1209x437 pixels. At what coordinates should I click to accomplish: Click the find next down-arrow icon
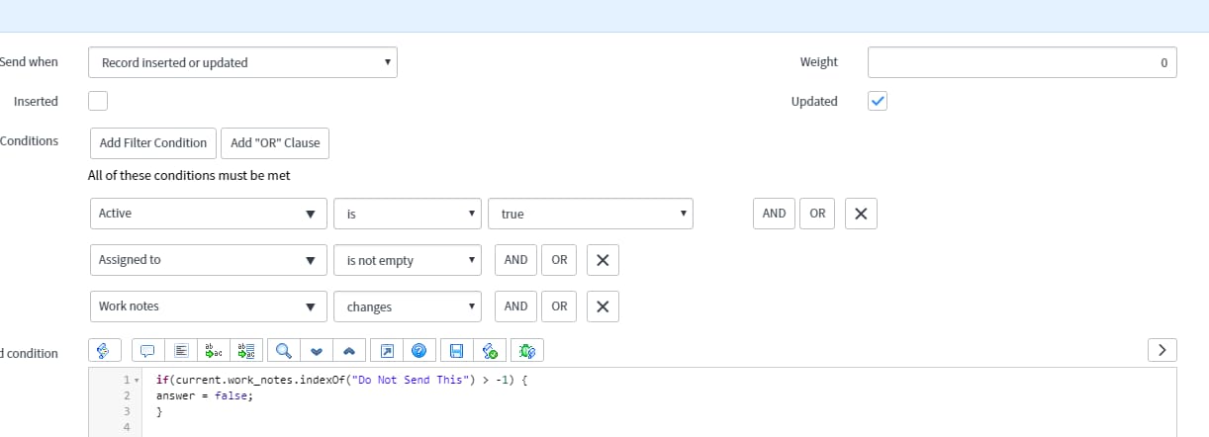point(317,350)
